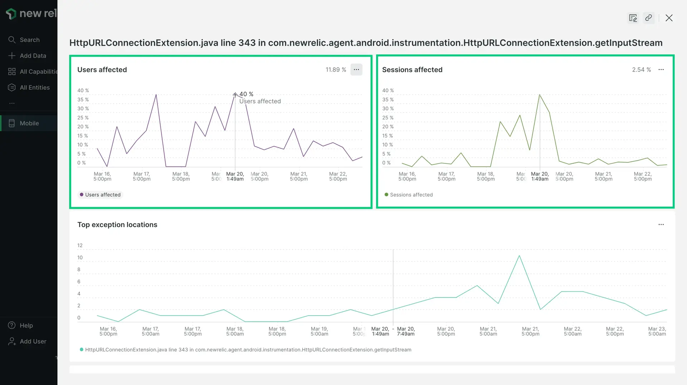Open Sessions affected chart options menu
Image resolution: width=687 pixels, height=385 pixels.
point(661,70)
